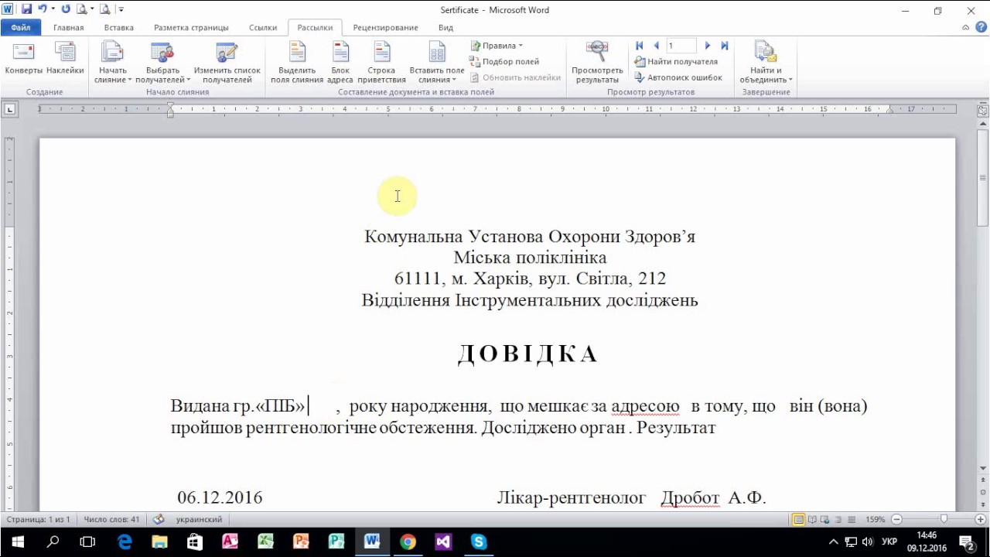Click the Redo/Repeat icon in title bar
This screenshot has width=990, height=557.
click(65, 9)
